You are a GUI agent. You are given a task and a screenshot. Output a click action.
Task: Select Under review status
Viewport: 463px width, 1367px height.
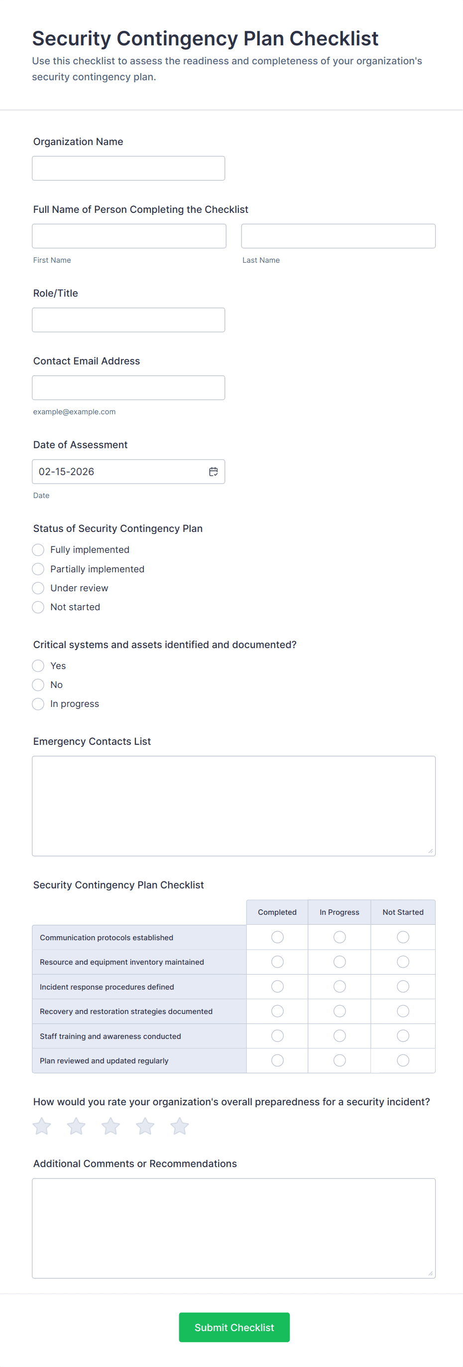pyautogui.click(x=38, y=588)
